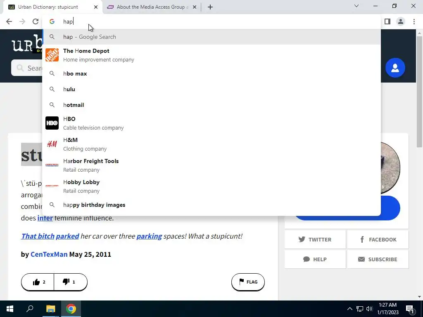The width and height of the screenshot is (423, 317).
Task: Open the volume tray icon
Action: point(369,309)
